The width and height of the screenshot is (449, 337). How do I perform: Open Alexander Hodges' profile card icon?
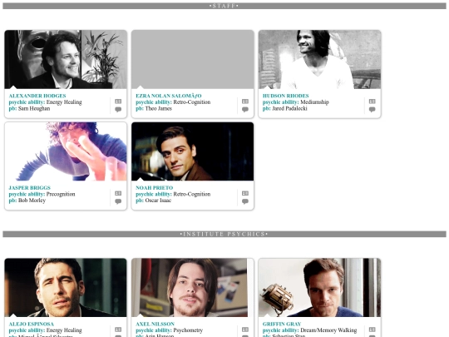tap(118, 102)
